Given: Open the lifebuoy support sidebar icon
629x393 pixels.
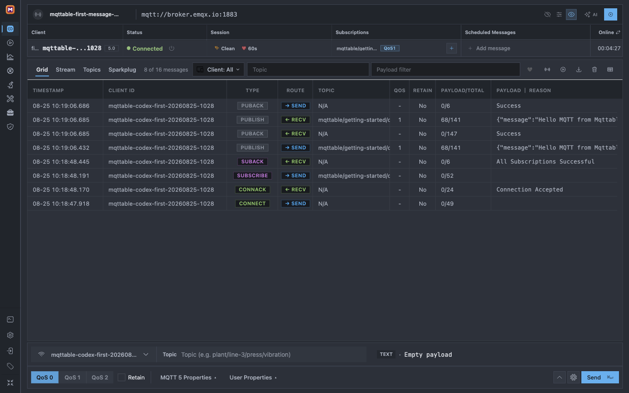Looking at the screenshot, I should click(10, 71).
